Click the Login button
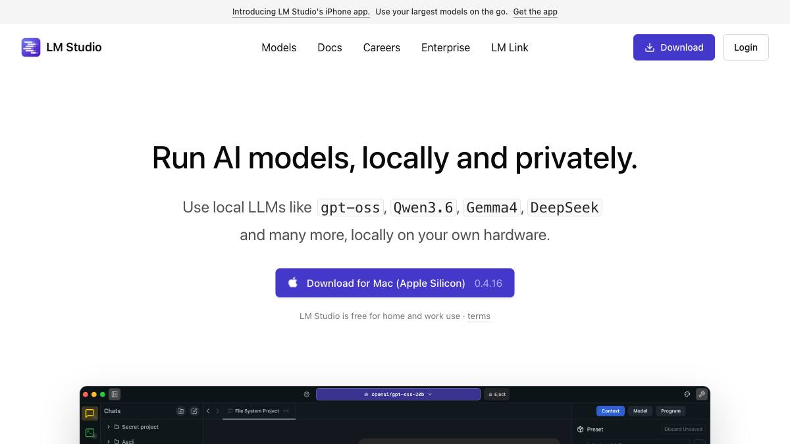Viewport: 790px width, 444px height. (746, 47)
